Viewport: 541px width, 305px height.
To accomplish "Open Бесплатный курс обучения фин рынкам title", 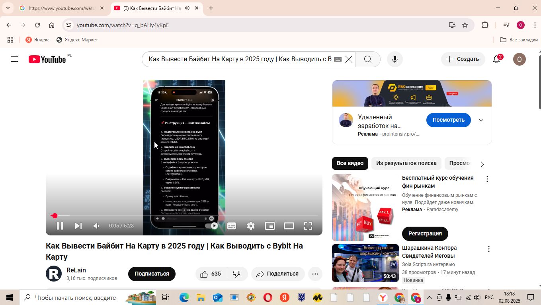I will [x=438, y=182].
